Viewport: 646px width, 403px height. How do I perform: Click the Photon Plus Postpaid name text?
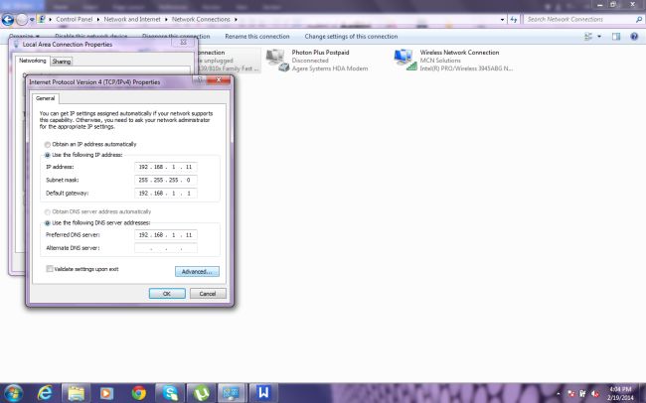click(320, 53)
